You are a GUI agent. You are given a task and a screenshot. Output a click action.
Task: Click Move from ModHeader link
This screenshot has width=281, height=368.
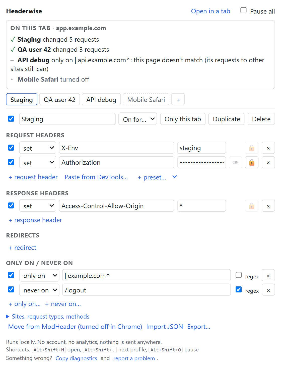(75, 327)
